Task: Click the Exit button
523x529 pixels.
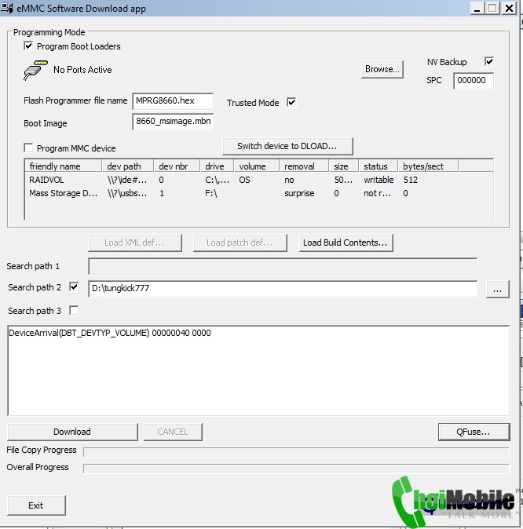Action: click(x=36, y=505)
